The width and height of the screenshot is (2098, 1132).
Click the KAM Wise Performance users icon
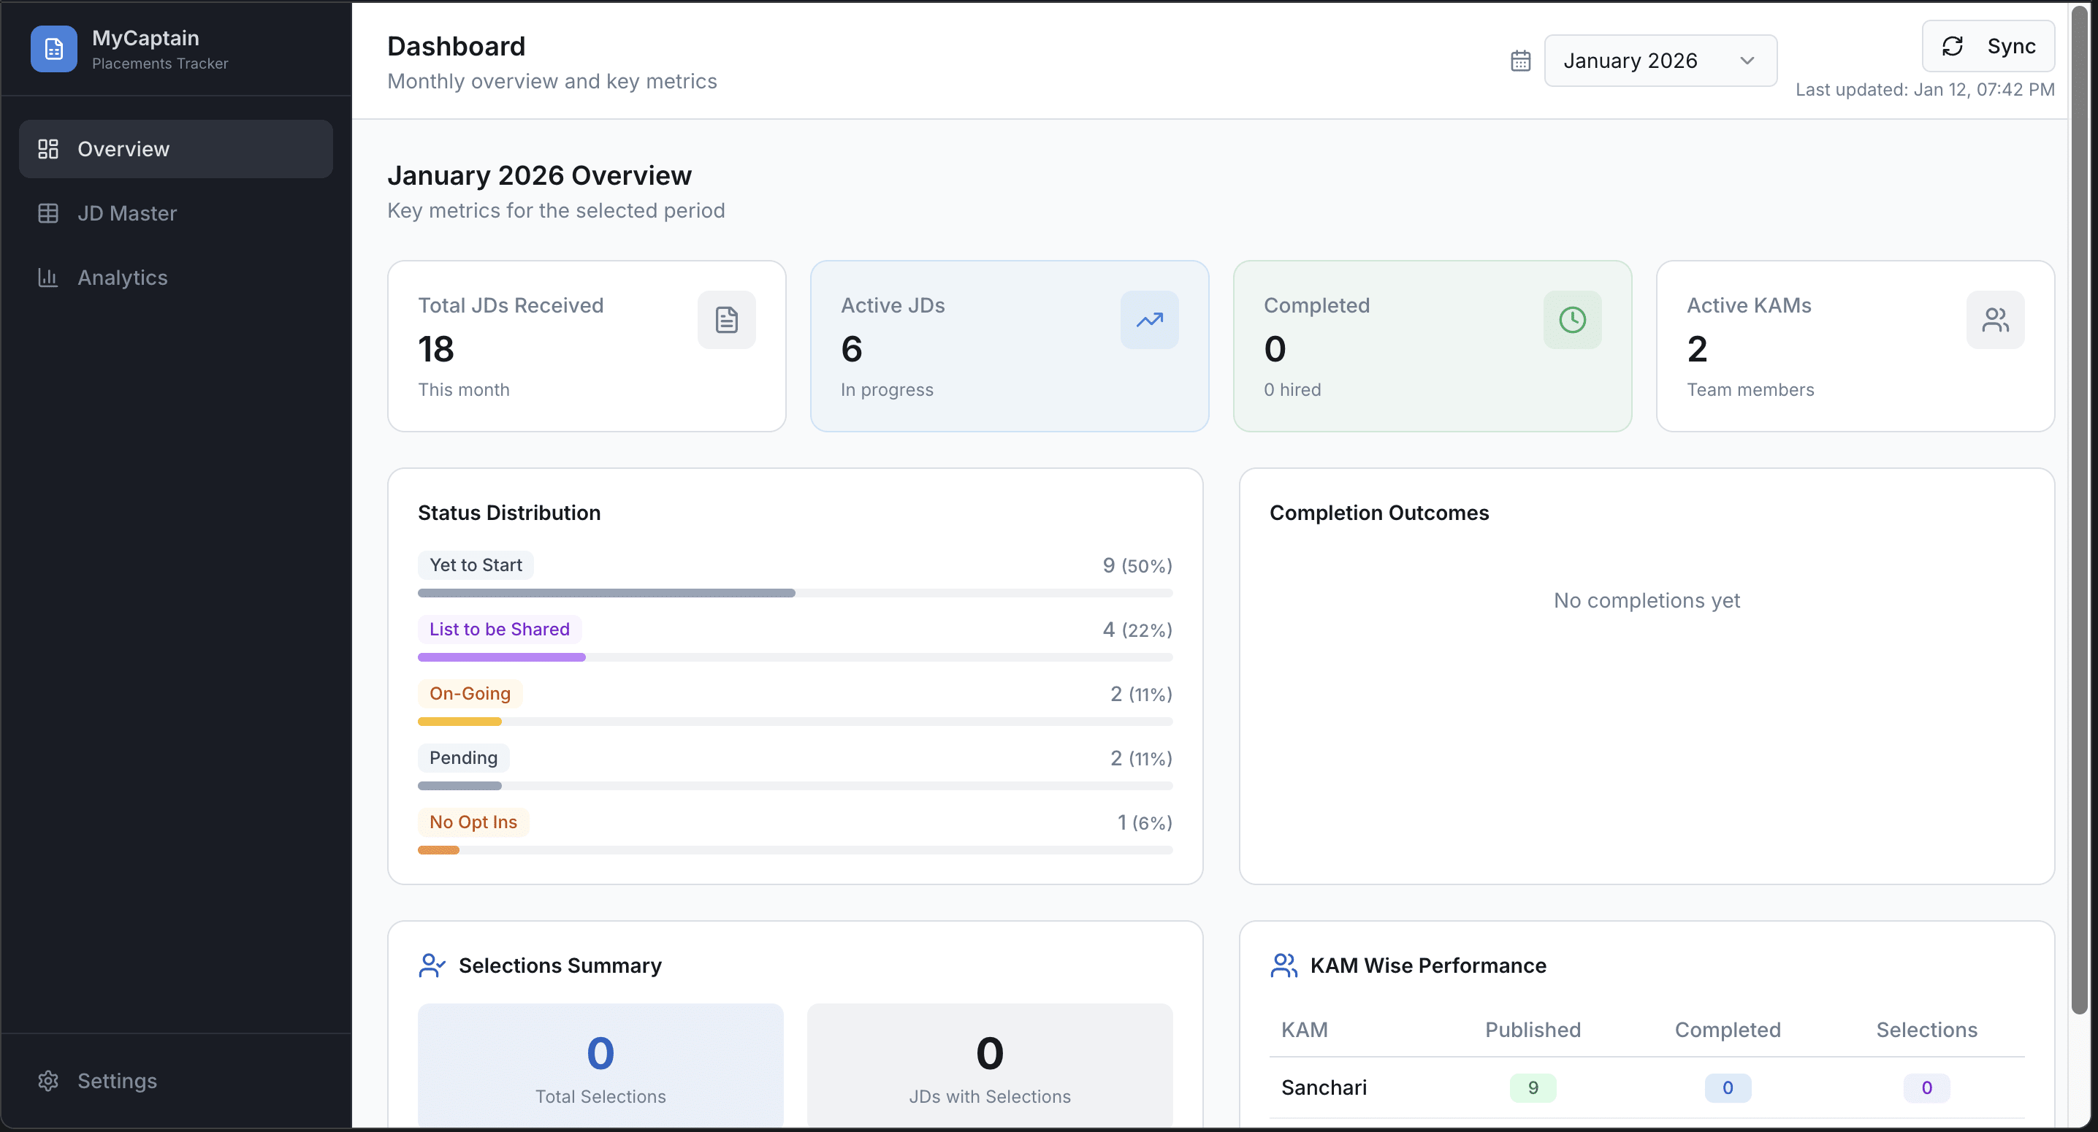point(1283,966)
